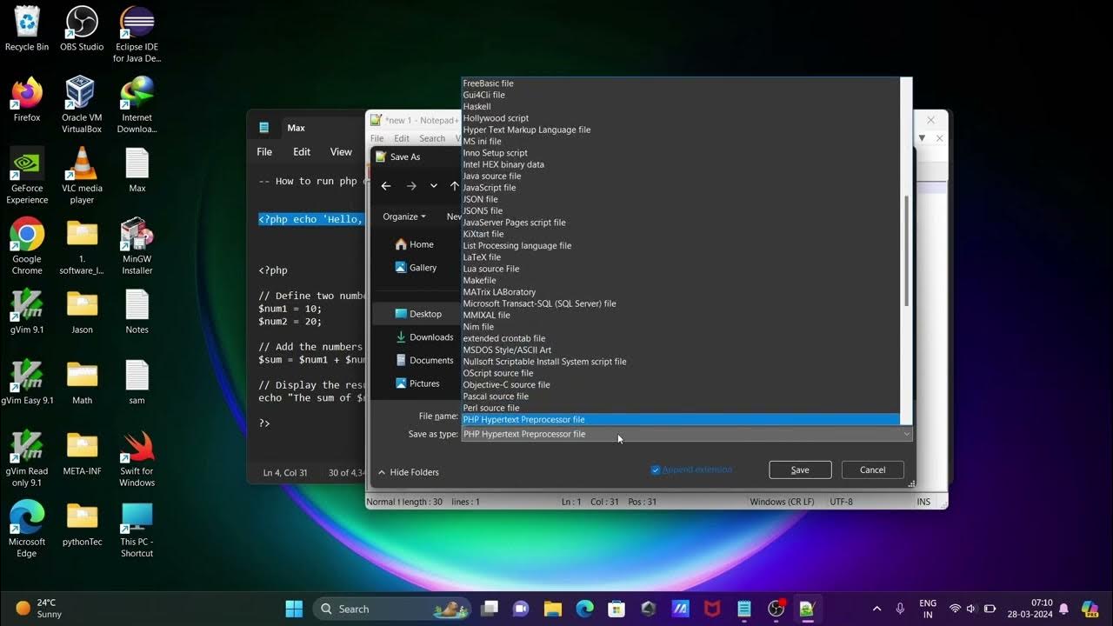Image resolution: width=1113 pixels, height=626 pixels.
Task: Open Oracle VM VirtualBox shortcut
Action: 82,104
